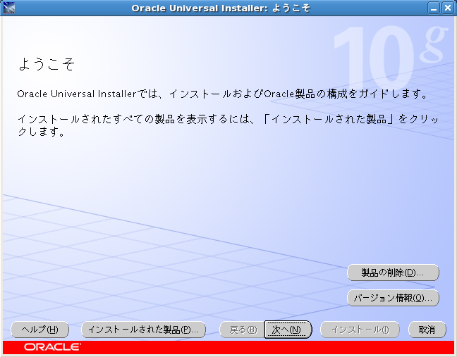Click the ようこそ heading text
The width and height of the screenshot is (457, 357).
47,63
